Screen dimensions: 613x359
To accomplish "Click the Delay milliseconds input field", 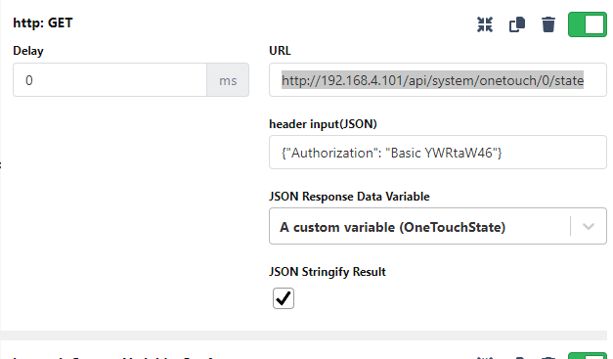I will pos(109,80).
